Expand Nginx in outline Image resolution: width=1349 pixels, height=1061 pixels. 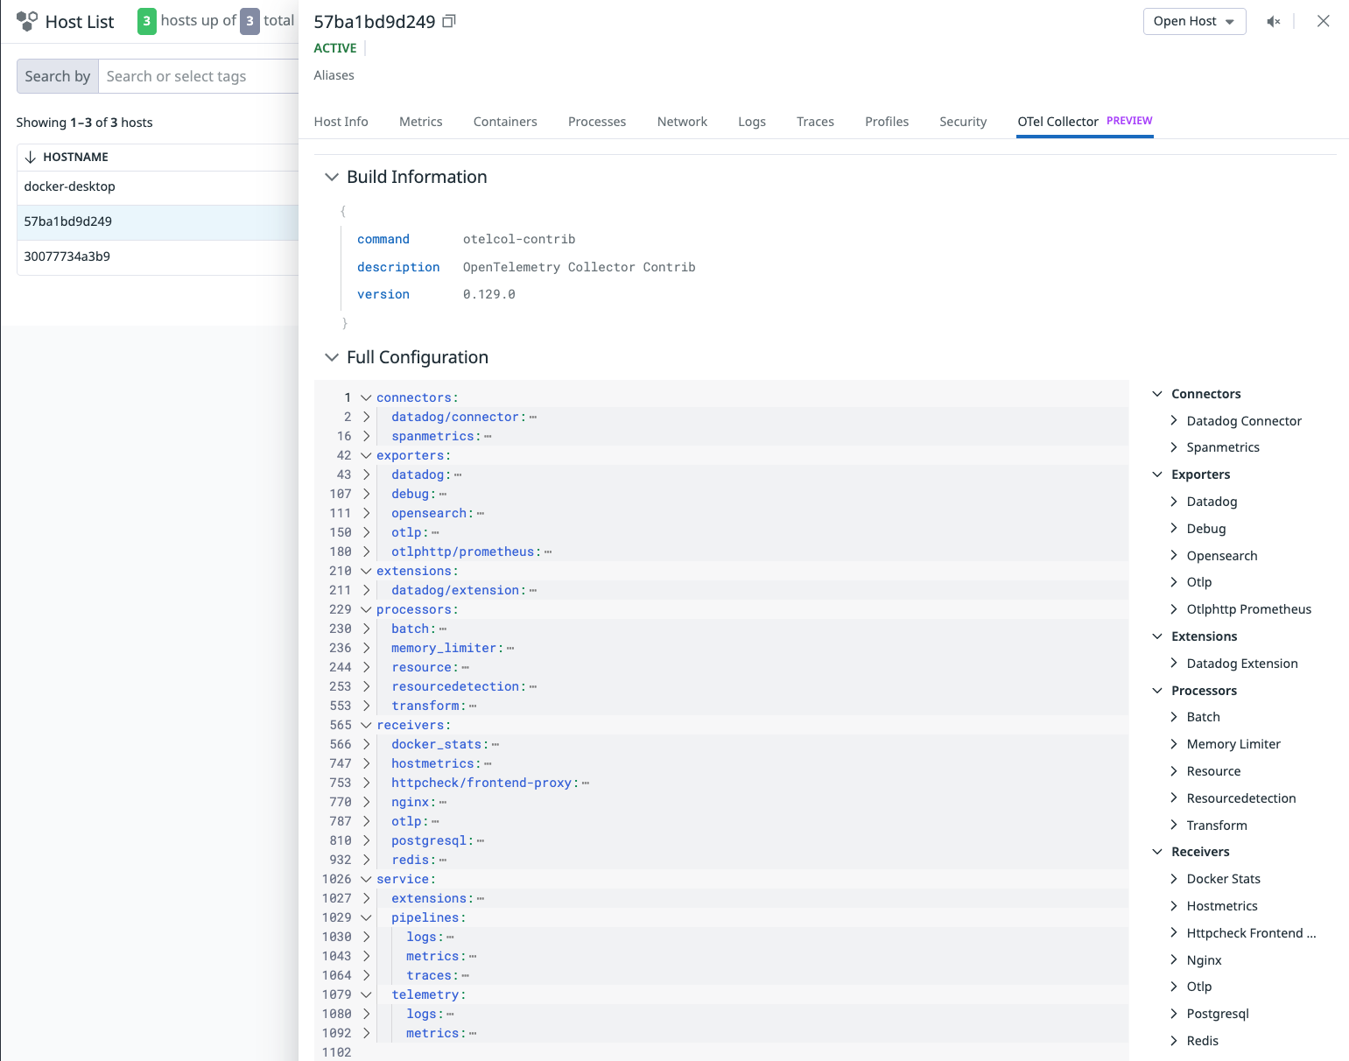(x=1174, y=960)
